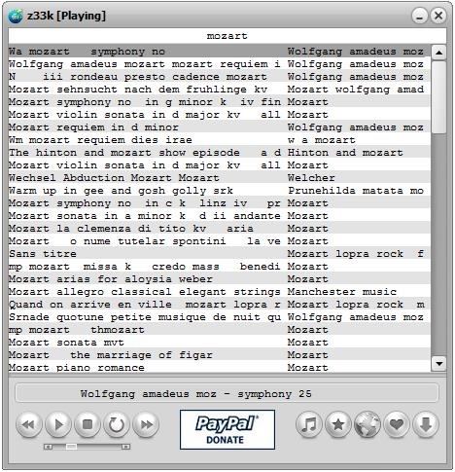Click the download arrow icon button
The height and width of the screenshot is (472, 455).
pos(426,424)
